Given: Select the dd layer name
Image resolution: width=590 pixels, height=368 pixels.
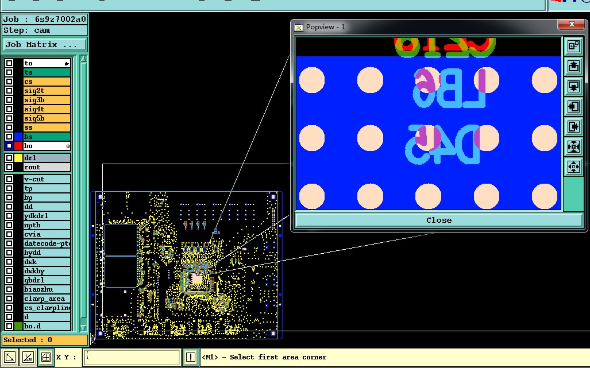Looking at the screenshot, I should [x=47, y=207].
